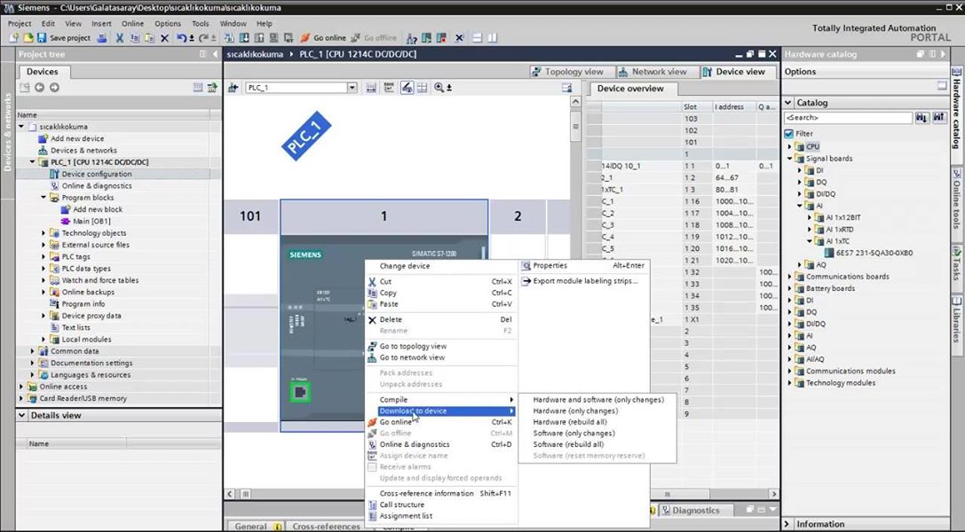This screenshot has height=532, width=965.
Task: Click the Start CPU toolbar icon
Action: tap(426, 38)
